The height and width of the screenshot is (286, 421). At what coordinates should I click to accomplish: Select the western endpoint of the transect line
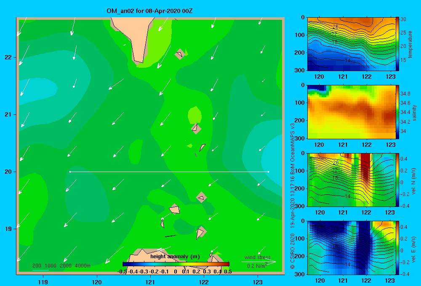pyautogui.click(x=70, y=172)
